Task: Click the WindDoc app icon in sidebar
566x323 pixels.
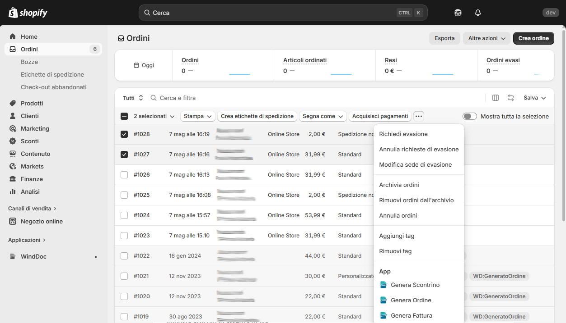Action: coord(13,256)
